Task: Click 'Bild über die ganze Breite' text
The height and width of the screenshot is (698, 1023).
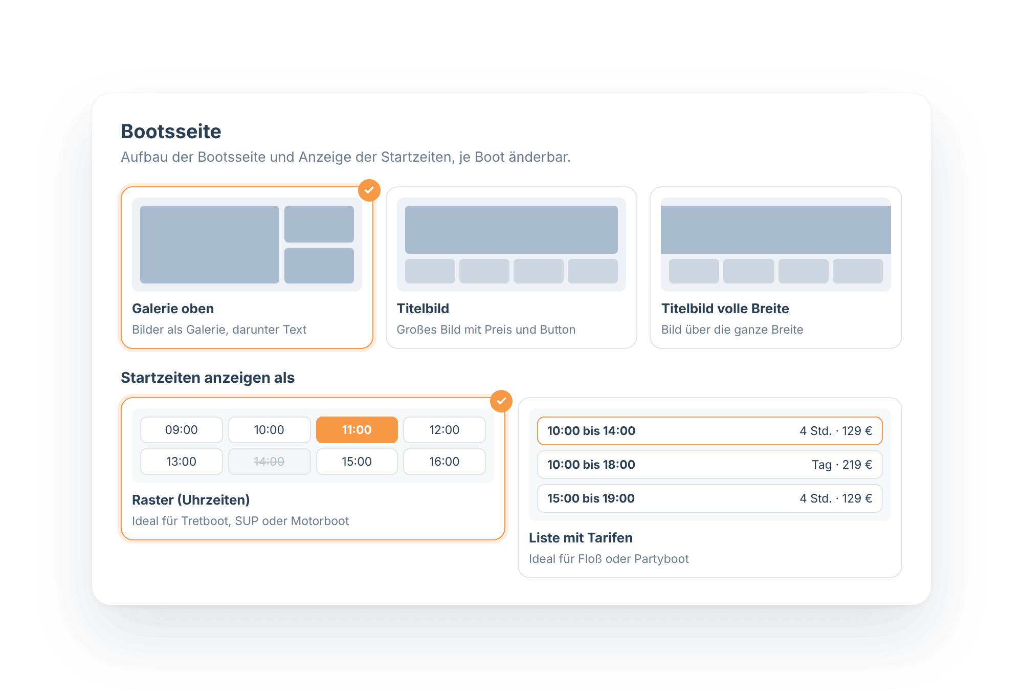Action: point(732,330)
